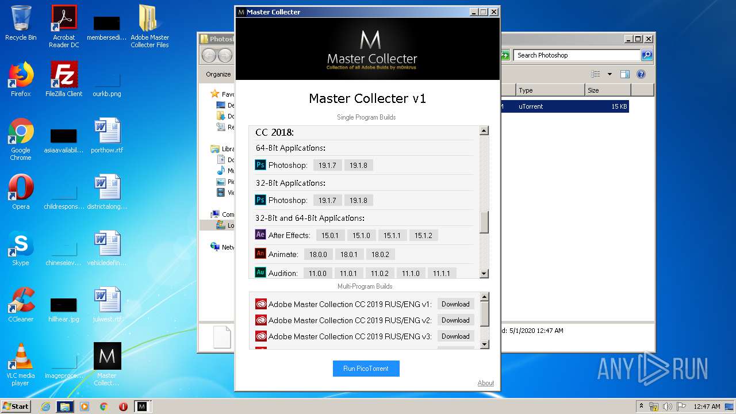
Task: Open ourkb.png desktop file
Action: click(107, 83)
